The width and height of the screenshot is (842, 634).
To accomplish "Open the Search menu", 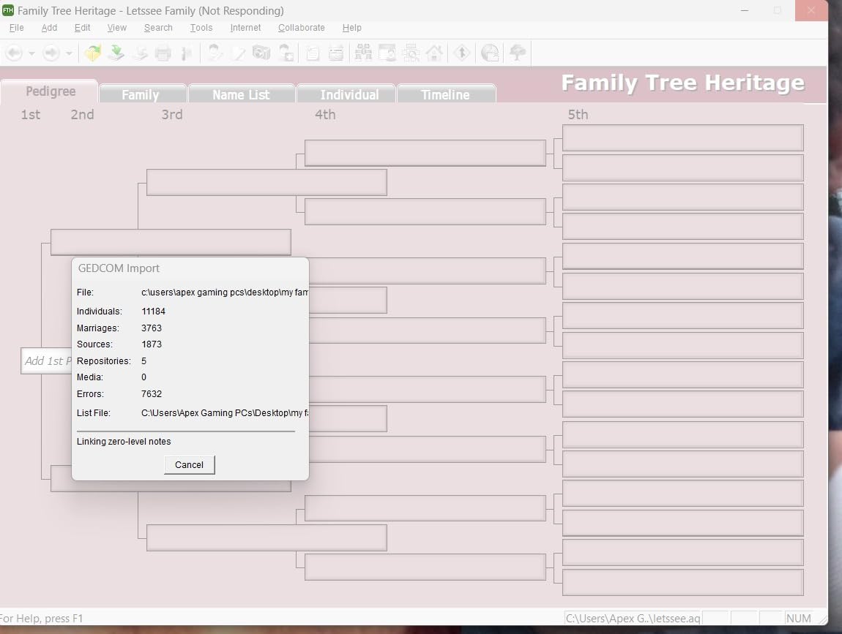I will [158, 27].
